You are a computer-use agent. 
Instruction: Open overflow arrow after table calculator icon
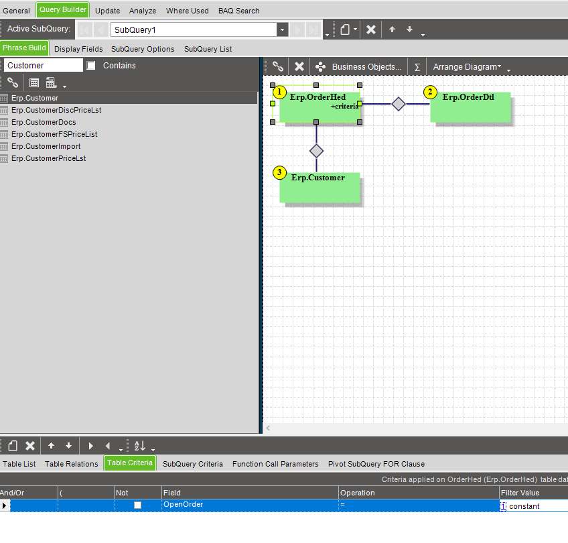(x=65, y=86)
